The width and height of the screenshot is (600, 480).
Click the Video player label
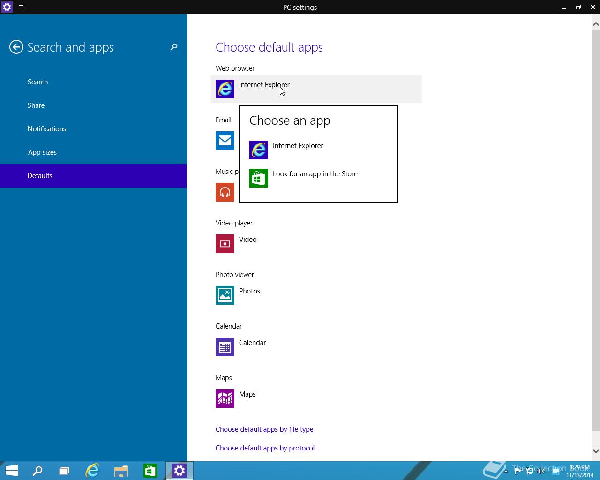pos(234,223)
